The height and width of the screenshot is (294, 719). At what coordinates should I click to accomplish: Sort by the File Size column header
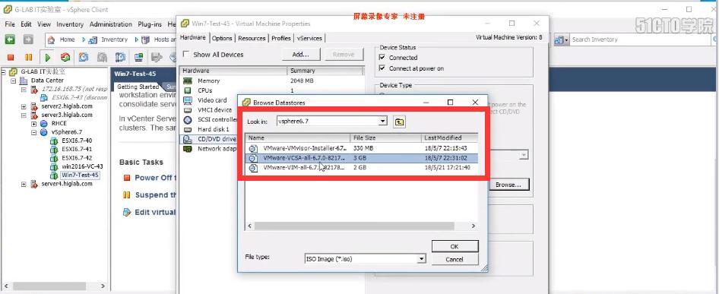pyautogui.click(x=385, y=138)
